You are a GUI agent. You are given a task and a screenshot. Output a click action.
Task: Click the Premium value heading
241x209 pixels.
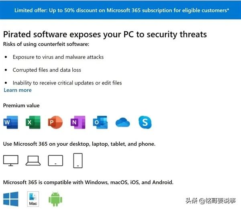(21, 105)
